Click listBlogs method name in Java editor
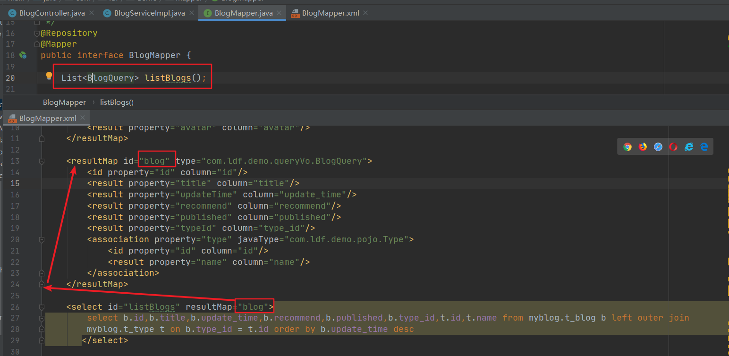 pyautogui.click(x=168, y=78)
